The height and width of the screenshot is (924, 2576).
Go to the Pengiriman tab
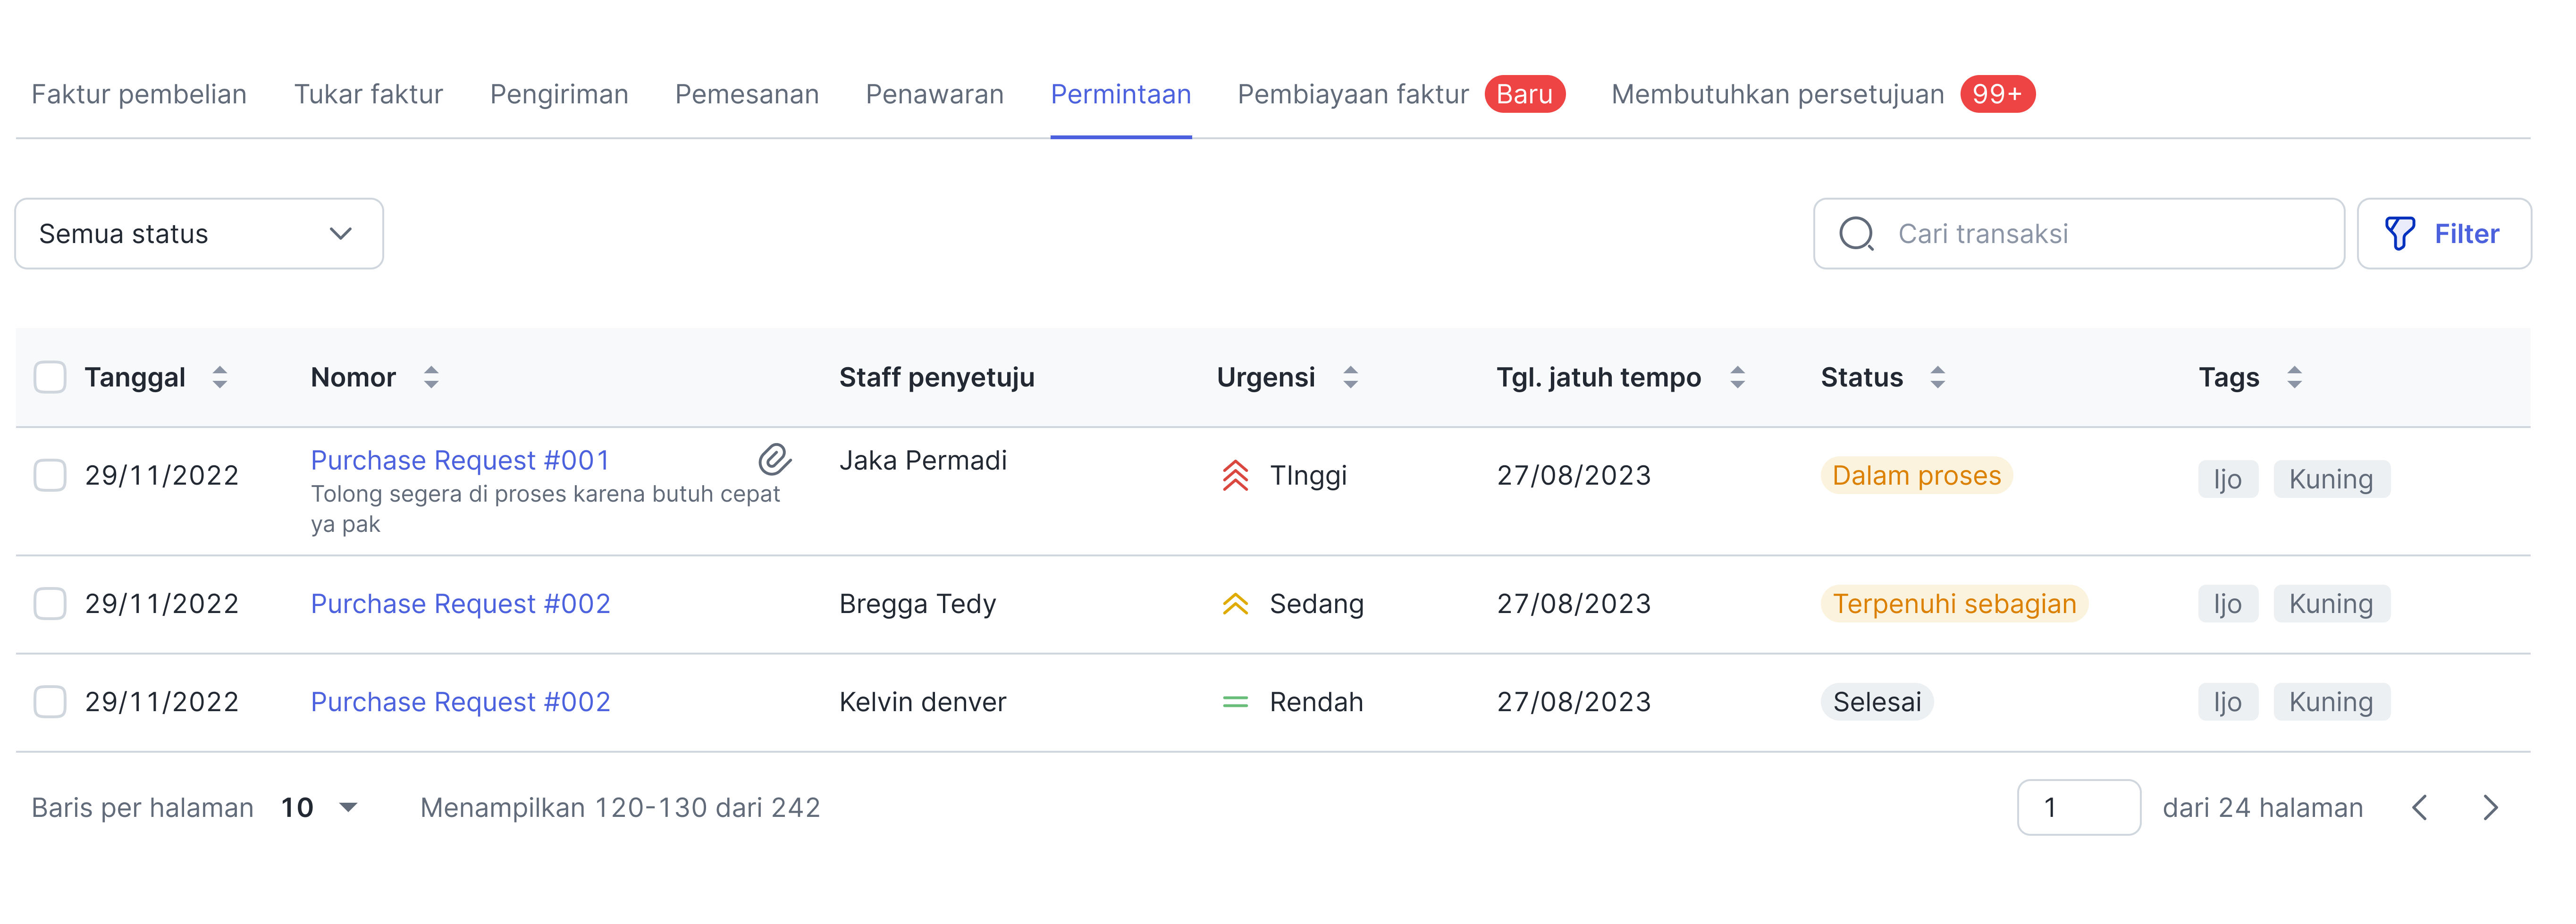point(559,94)
